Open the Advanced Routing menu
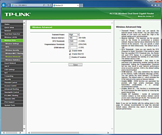Screen dimensions: 162x135 click(12, 89)
